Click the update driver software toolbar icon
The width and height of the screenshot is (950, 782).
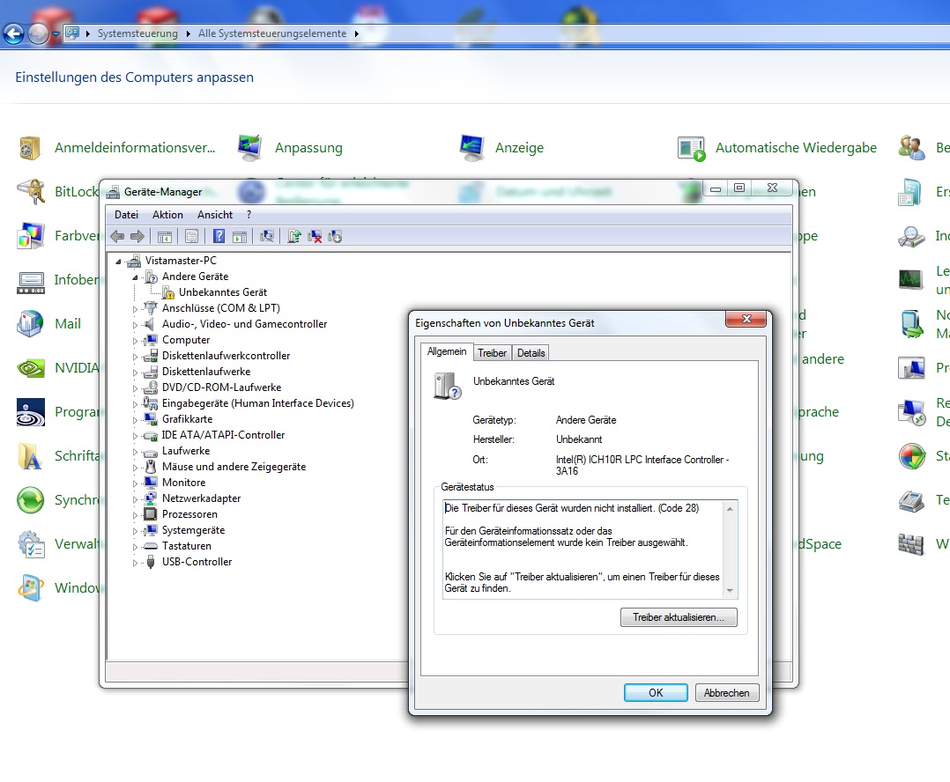pyautogui.click(x=294, y=237)
